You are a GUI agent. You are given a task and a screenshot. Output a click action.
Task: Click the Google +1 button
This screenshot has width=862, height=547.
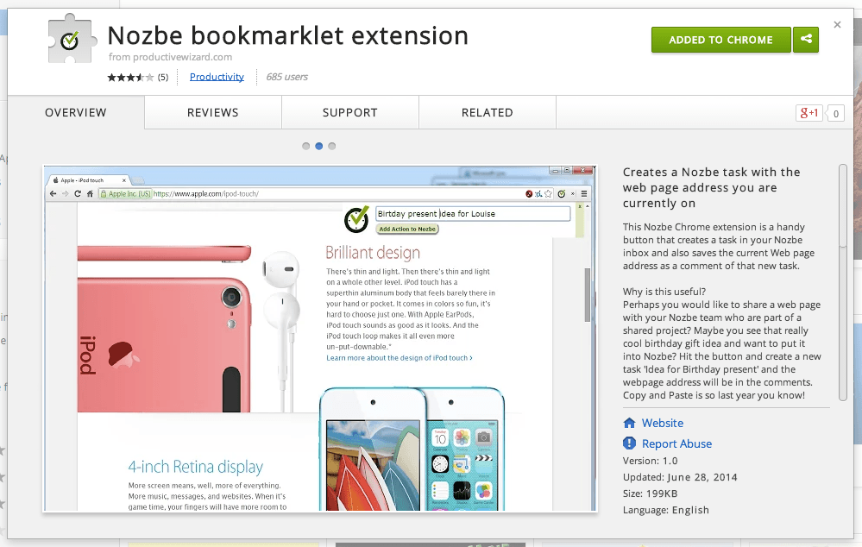tap(809, 113)
